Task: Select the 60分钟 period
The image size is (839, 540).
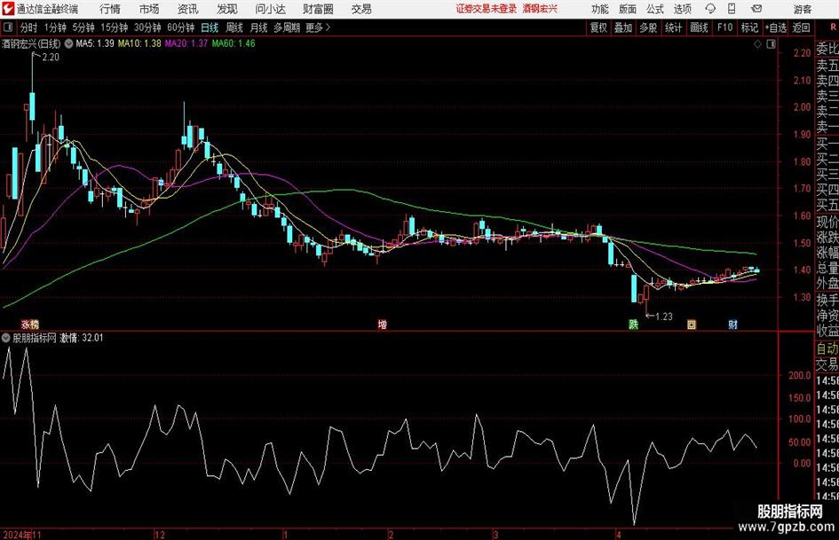Action: click(x=181, y=27)
